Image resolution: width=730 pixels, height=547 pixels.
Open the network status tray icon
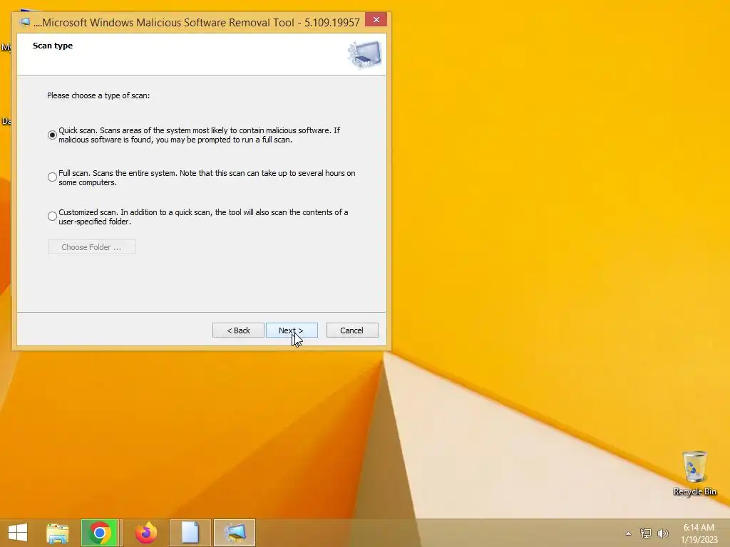[646, 533]
